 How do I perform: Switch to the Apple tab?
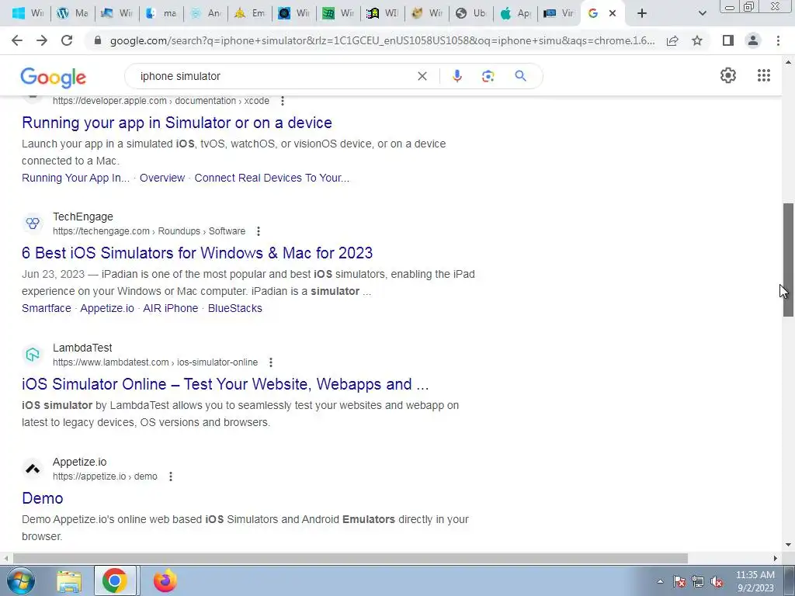[x=515, y=14]
